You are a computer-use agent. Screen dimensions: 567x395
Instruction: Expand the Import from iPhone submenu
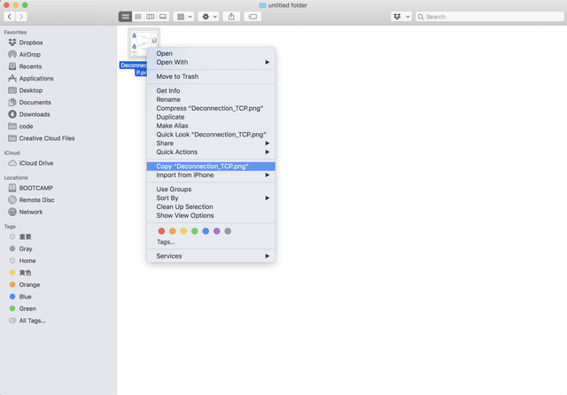click(x=211, y=174)
